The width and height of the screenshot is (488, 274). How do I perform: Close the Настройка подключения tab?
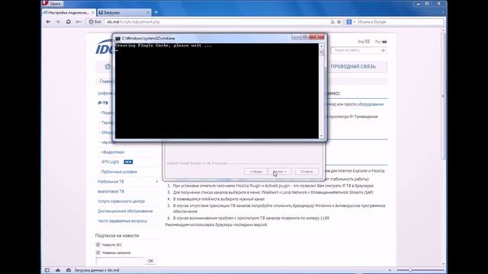tap(93, 13)
